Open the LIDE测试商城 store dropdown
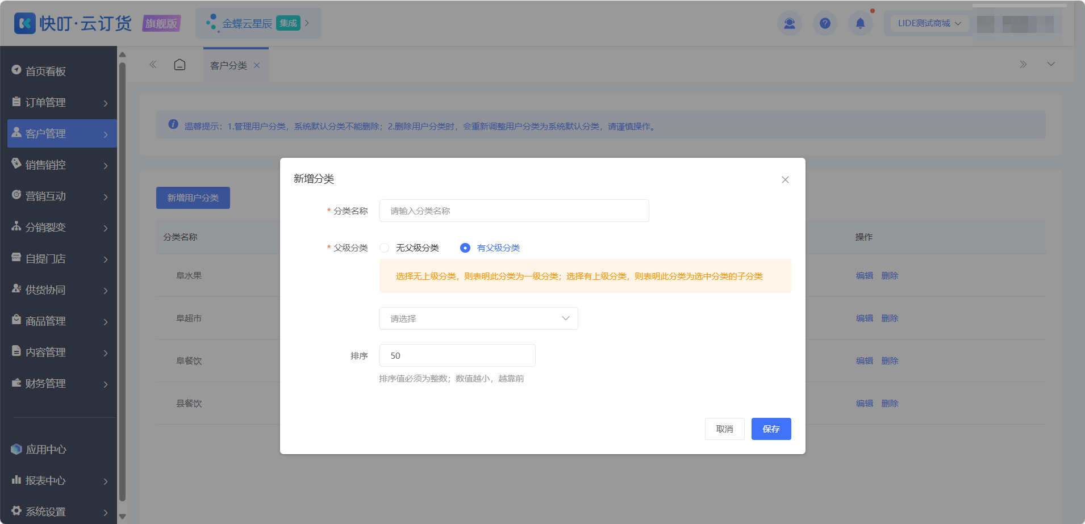1085x524 pixels. (929, 23)
